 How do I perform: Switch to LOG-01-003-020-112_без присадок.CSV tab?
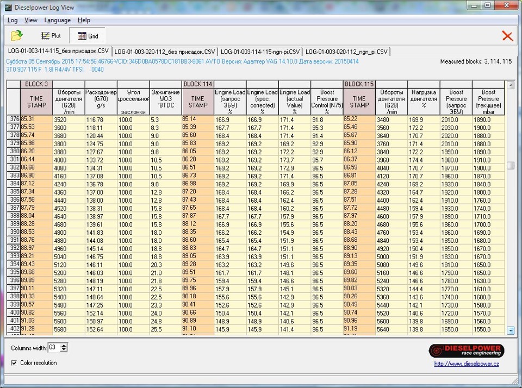[x=164, y=52]
